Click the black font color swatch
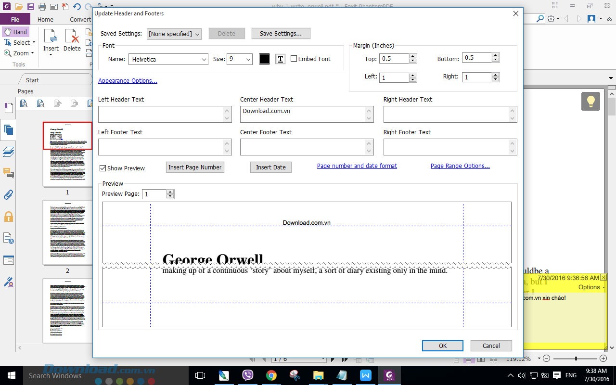This screenshot has height=385, width=616. [264, 59]
